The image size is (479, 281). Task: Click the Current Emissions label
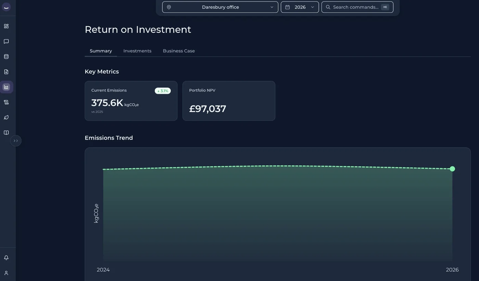[109, 90]
